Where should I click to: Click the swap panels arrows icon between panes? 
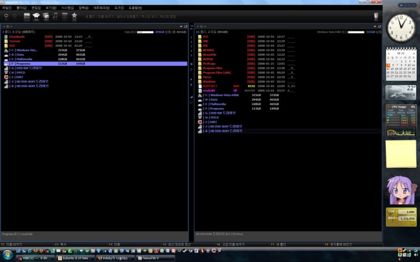coord(191,27)
